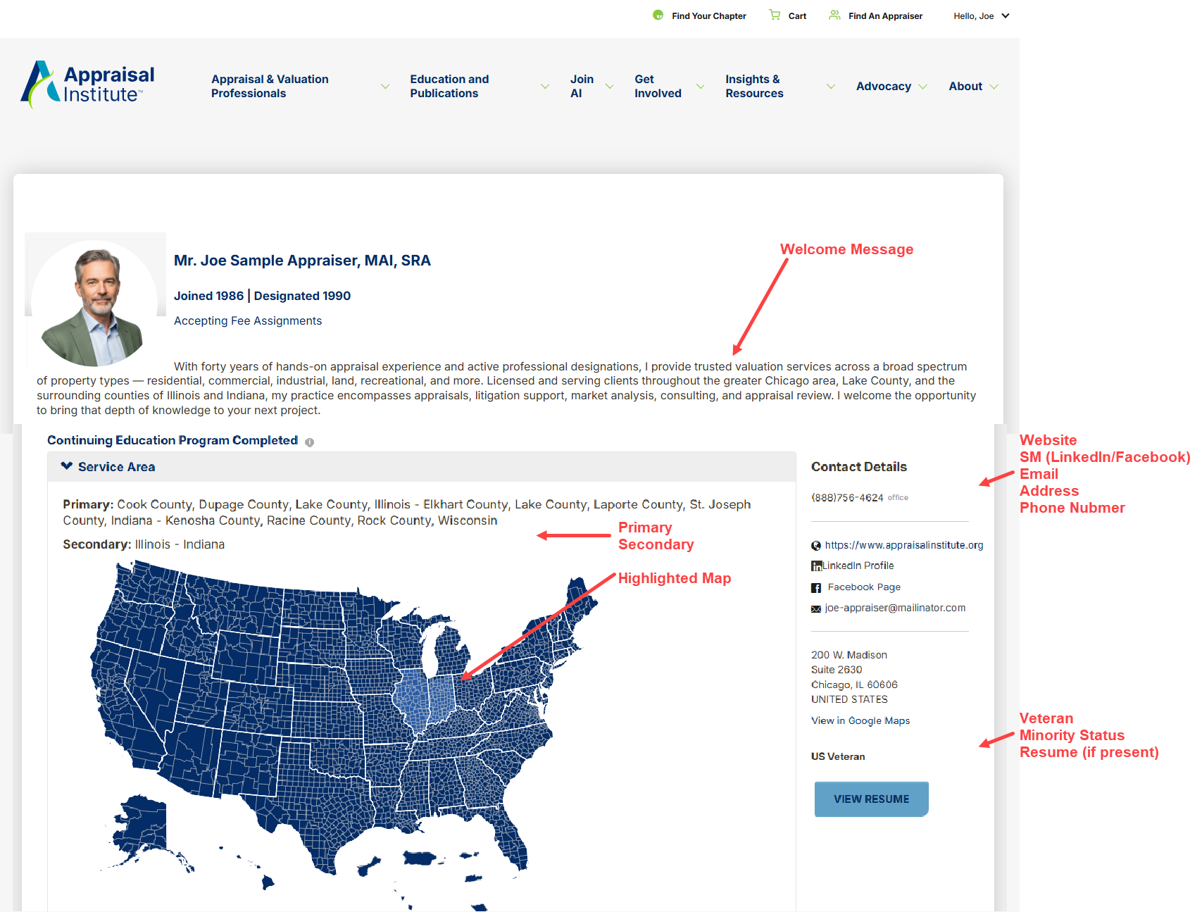Open the About menu
Screen dimensions: 1202x912
(x=973, y=87)
